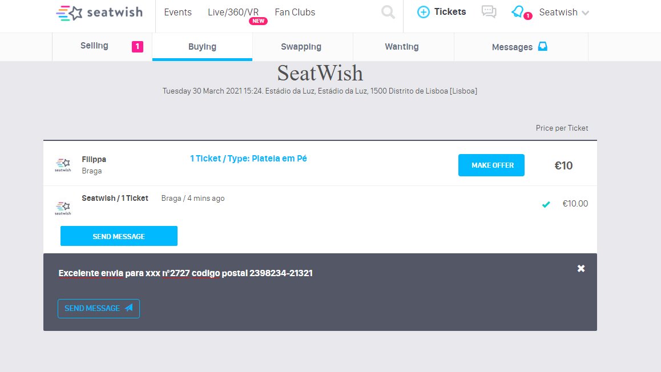Open the 1 Ticket Plateia em Pé link
The width and height of the screenshot is (661, 372).
(248, 159)
